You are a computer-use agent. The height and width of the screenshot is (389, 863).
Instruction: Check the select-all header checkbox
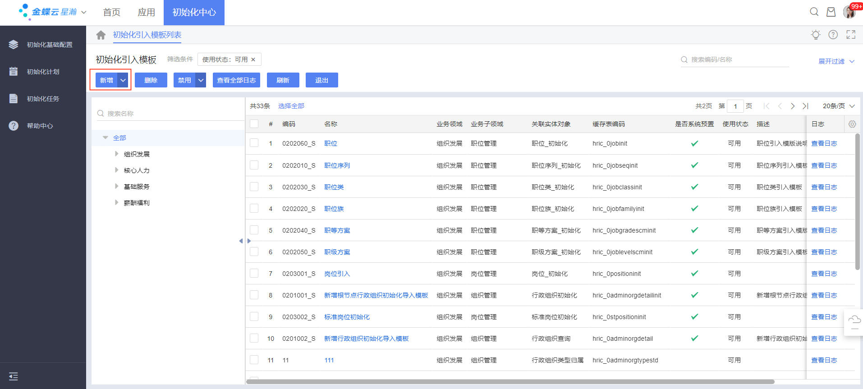click(254, 124)
